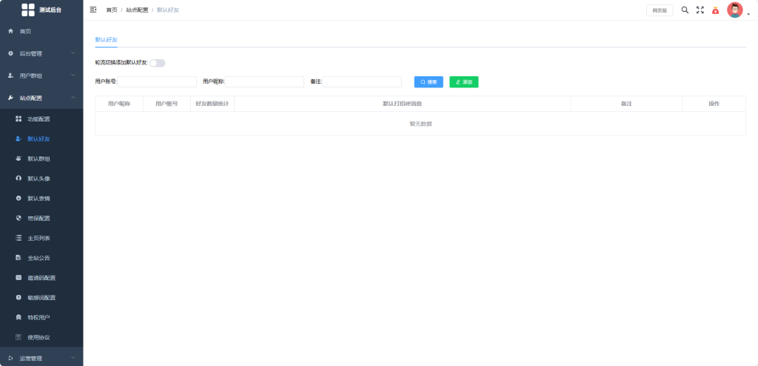This screenshot has width=758, height=366.
Task: Toggle the 轮流切换添加默认好友 switch
Action: 157,63
